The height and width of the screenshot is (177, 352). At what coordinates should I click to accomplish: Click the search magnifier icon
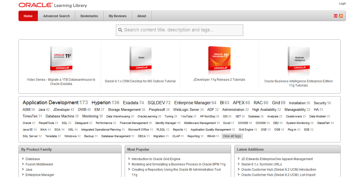[120, 30]
